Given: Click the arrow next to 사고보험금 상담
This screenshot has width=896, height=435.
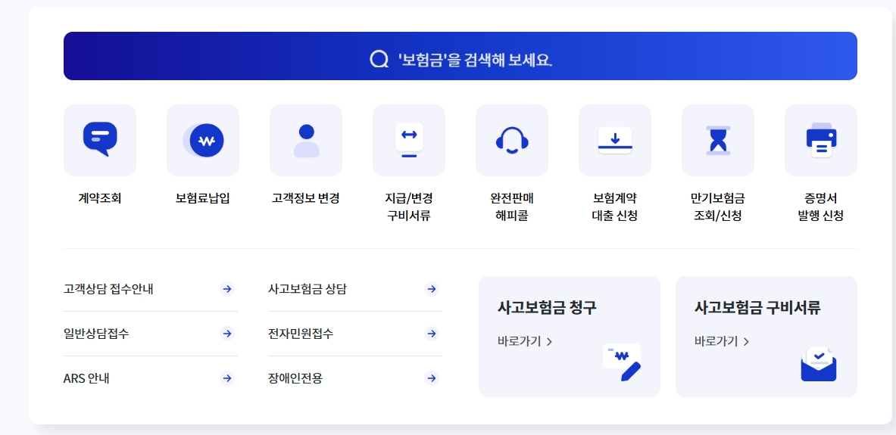Looking at the screenshot, I should [432, 289].
